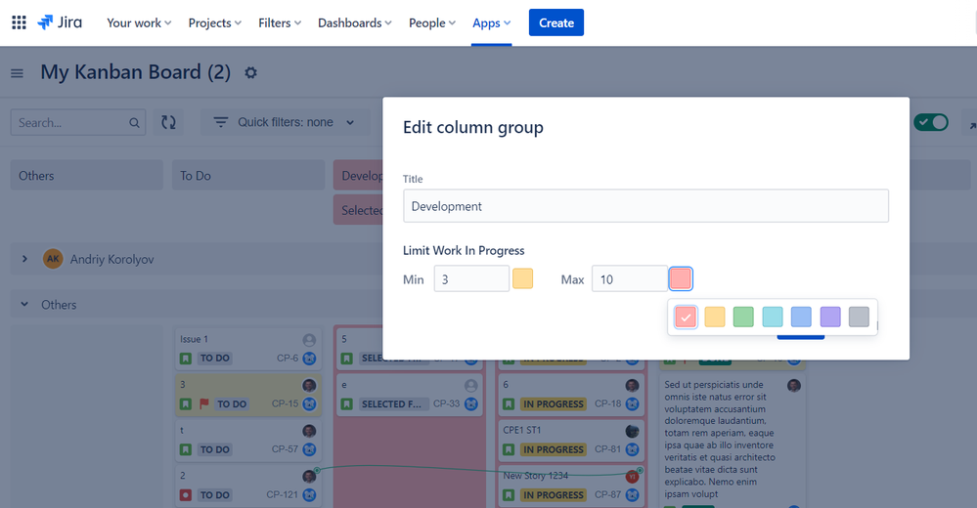Click the story type icon on CP-6 card
977x508 pixels.
click(x=185, y=358)
